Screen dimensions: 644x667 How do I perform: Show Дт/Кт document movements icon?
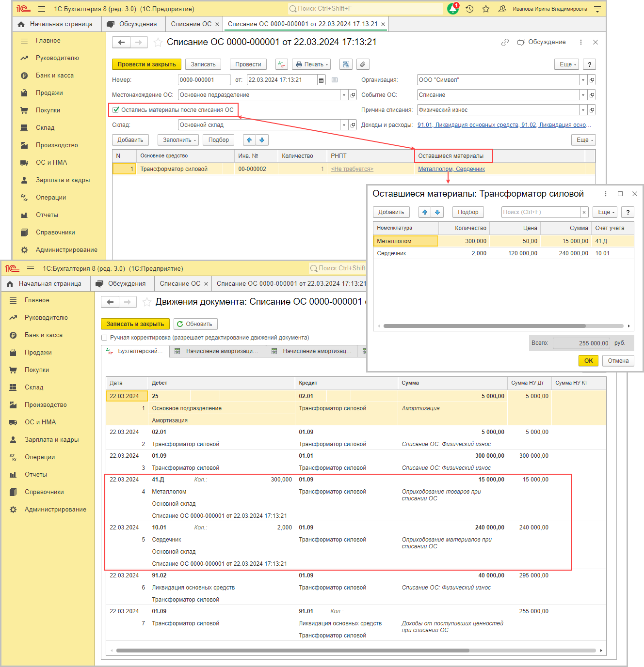point(282,64)
